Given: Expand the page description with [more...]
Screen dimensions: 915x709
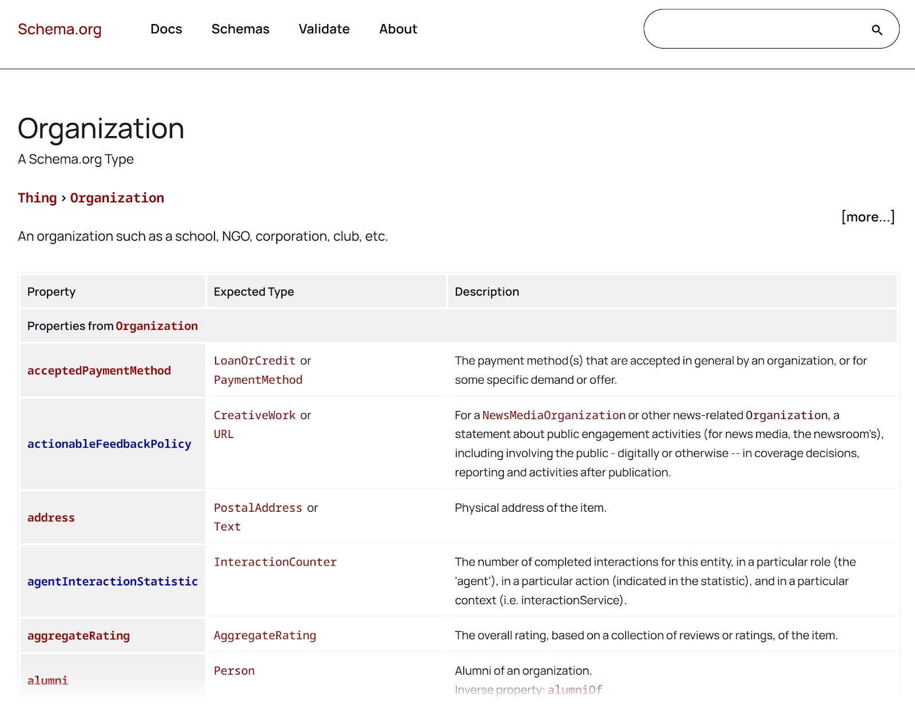Looking at the screenshot, I should (868, 217).
